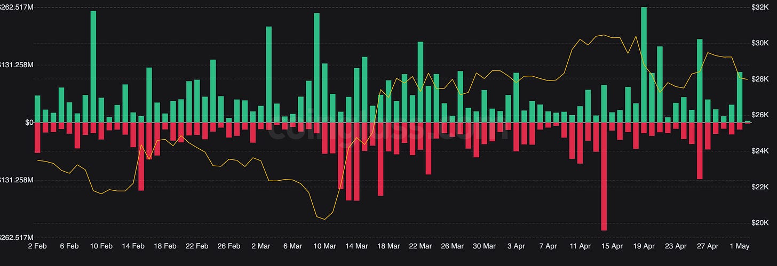
Task: Select the "18 Mar" axis label
Action: coord(388,246)
